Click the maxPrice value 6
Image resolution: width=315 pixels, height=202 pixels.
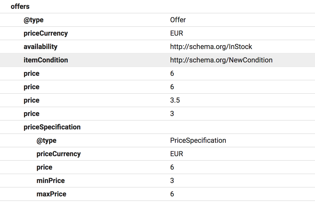tap(172, 194)
